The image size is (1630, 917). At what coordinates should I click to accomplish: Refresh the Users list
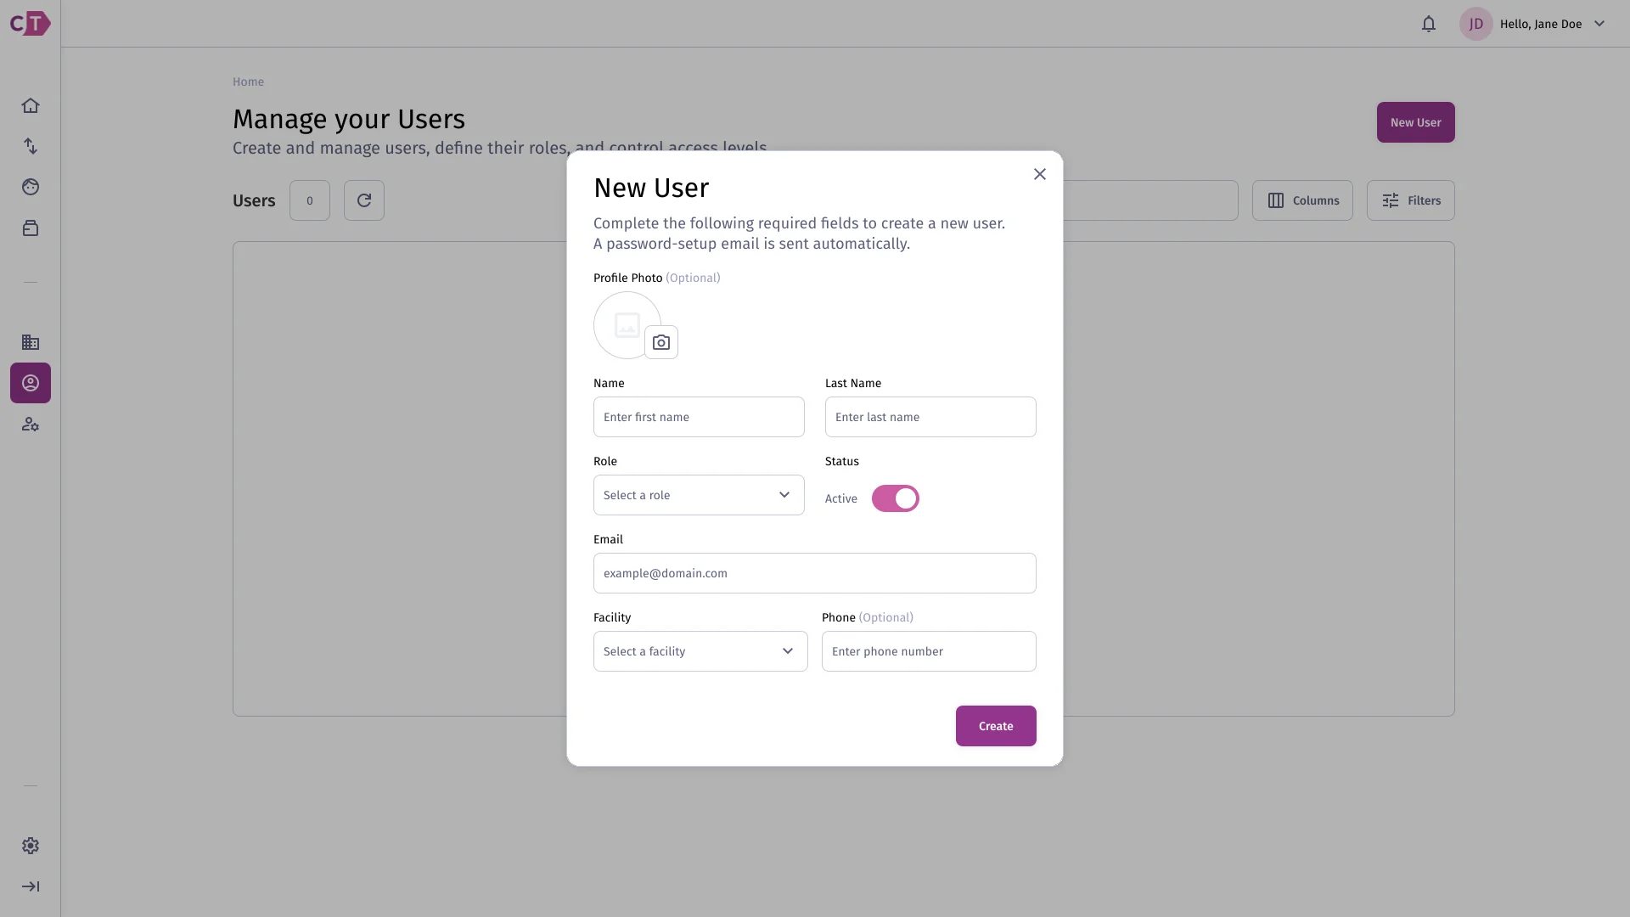(364, 200)
